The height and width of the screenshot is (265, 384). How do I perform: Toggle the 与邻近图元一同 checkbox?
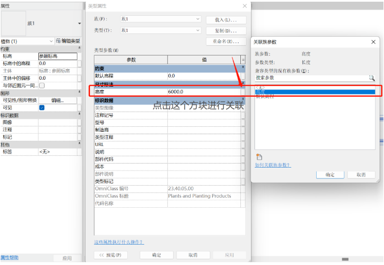(x=42, y=86)
